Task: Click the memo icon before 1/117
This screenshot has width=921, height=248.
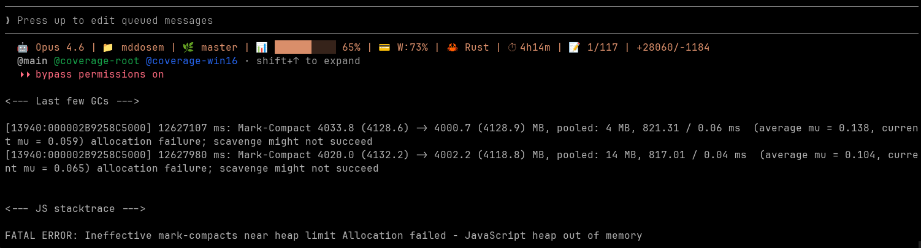Action: [x=575, y=48]
